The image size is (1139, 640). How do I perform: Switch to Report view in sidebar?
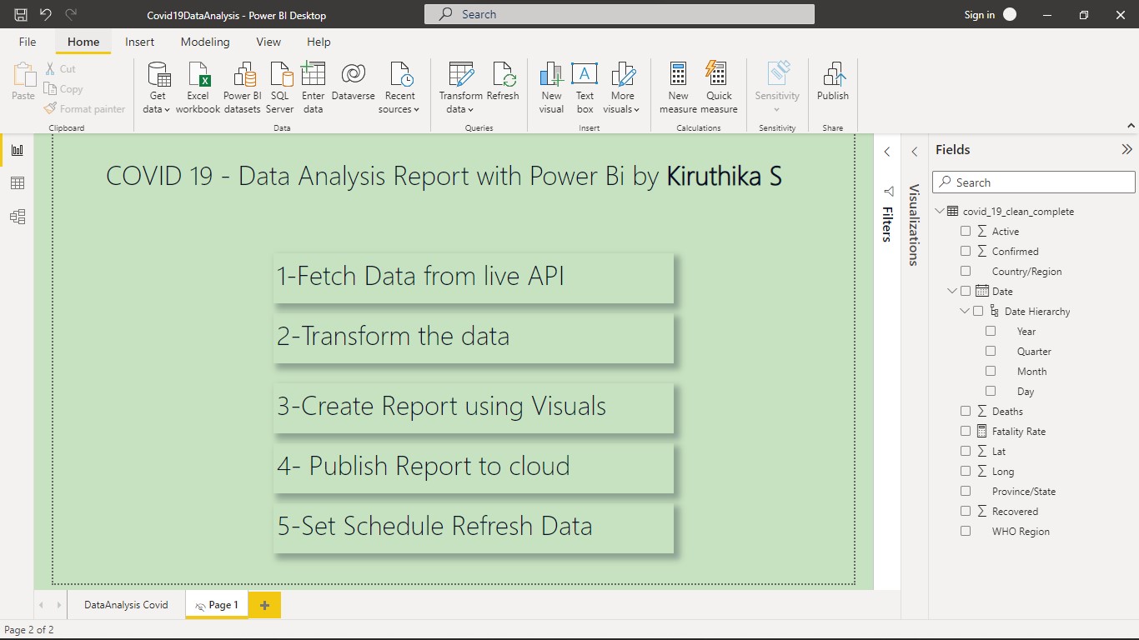point(18,150)
